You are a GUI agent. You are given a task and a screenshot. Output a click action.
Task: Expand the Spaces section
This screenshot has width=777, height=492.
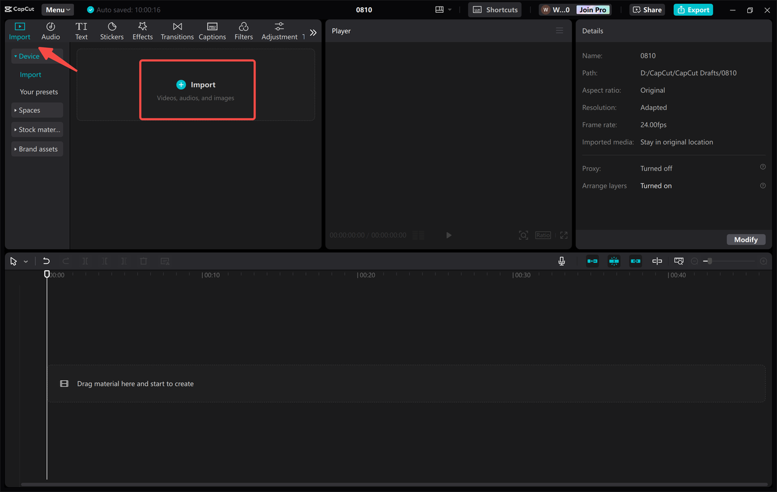click(37, 110)
